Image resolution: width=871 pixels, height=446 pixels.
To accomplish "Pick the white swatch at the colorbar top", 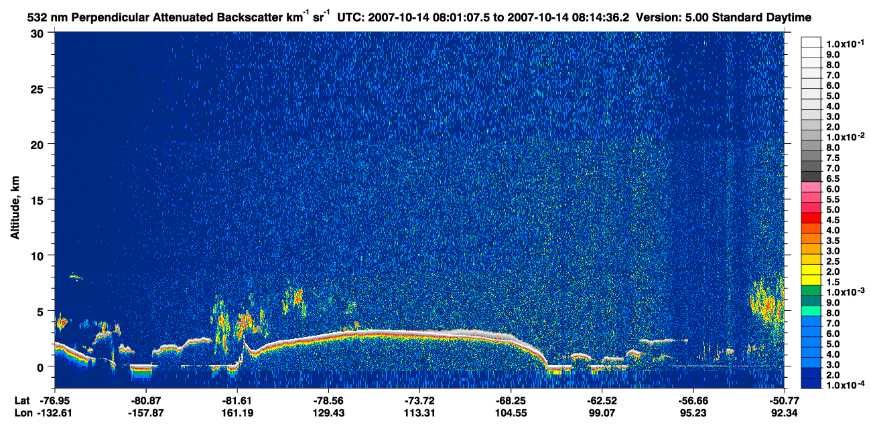I will point(811,42).
